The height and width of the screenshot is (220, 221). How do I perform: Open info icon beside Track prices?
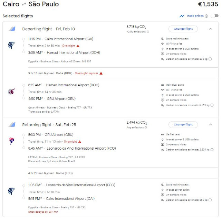click(x=206, y=16)
